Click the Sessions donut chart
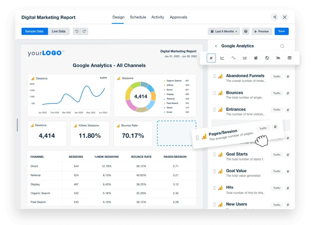Image resolution: width=315 pixels, height=225 pixels. [141, 96]
